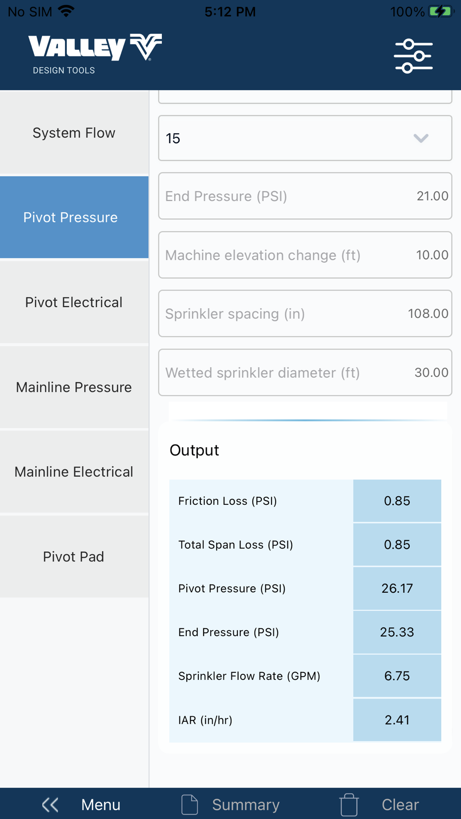Switch to the System Flow tab

click(74, 133)
